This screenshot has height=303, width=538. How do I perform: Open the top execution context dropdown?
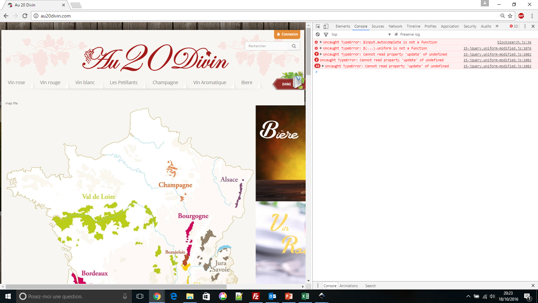361,34
